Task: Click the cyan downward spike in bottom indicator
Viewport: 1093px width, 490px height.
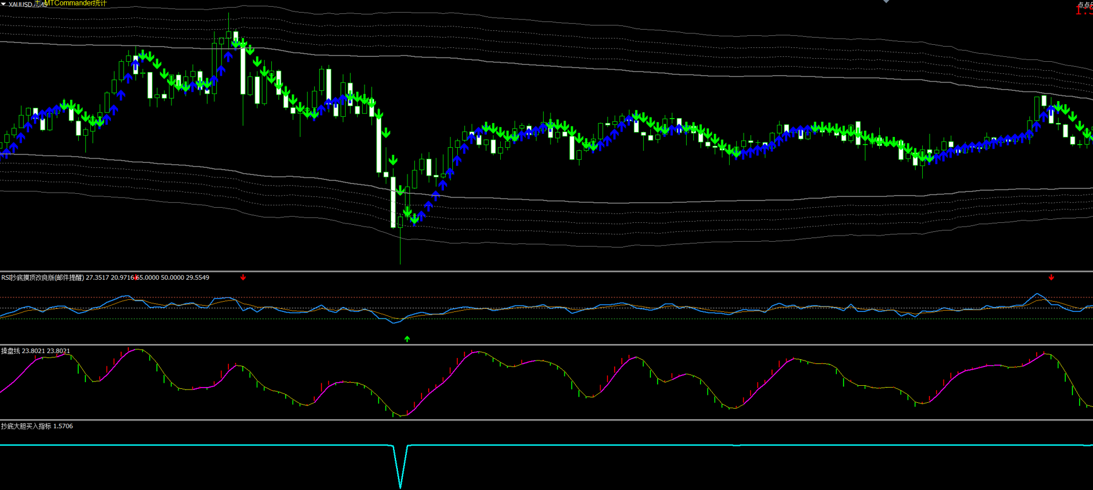Action: click(x=400, y=466)
